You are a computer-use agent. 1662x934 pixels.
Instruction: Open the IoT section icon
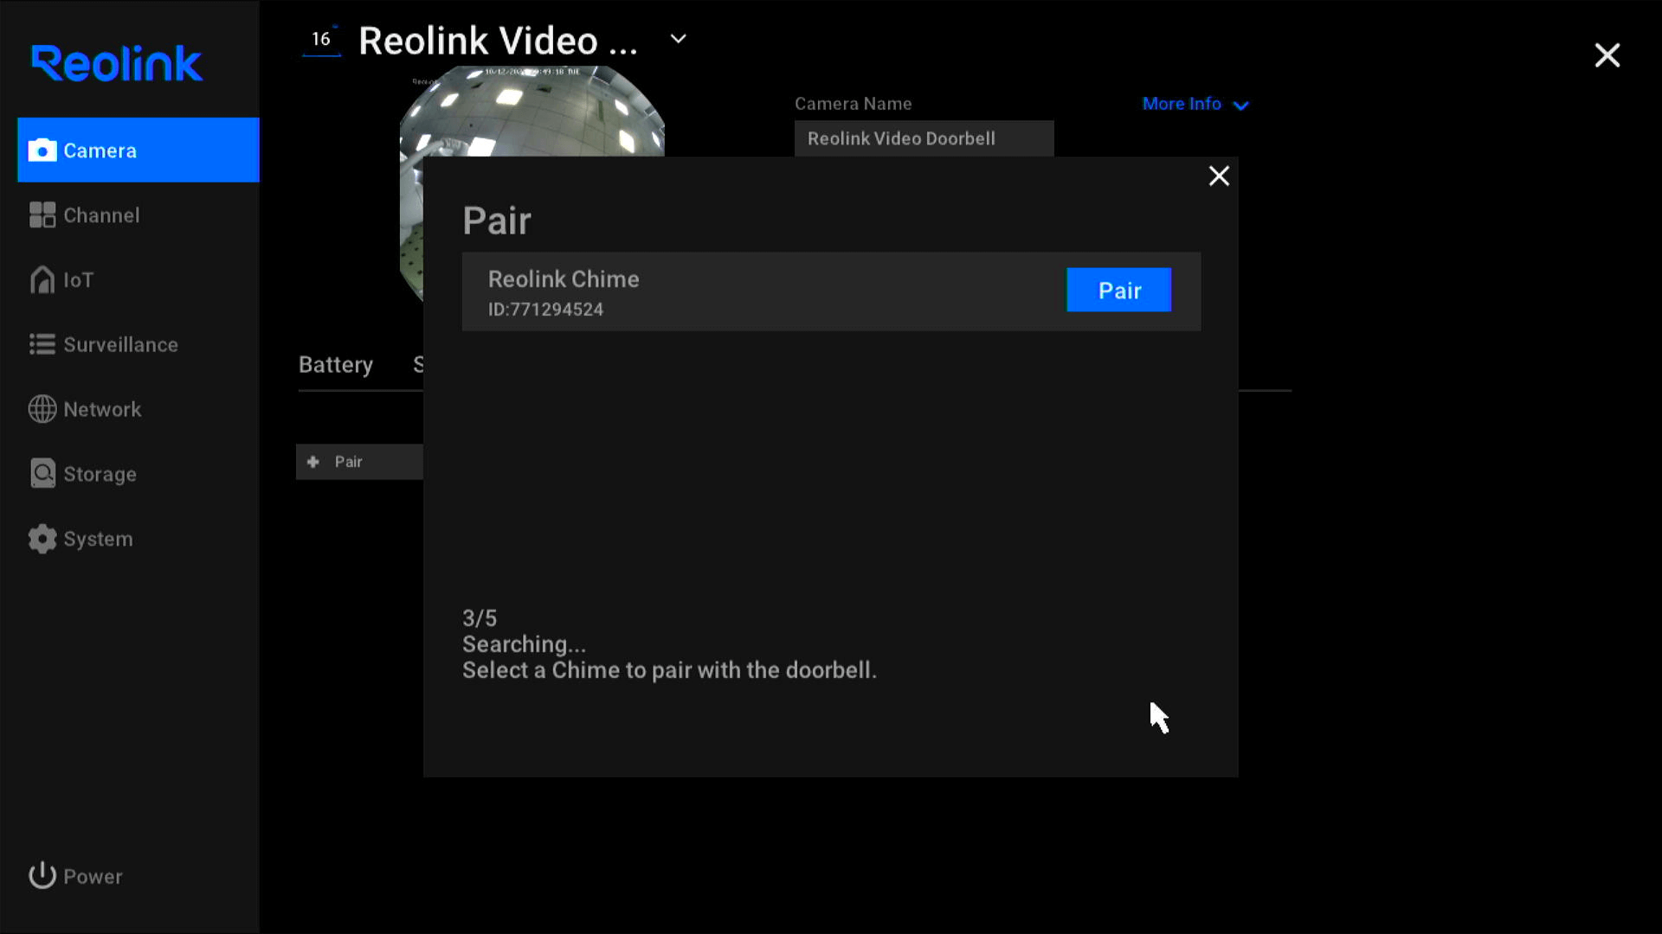coord(42,279)
